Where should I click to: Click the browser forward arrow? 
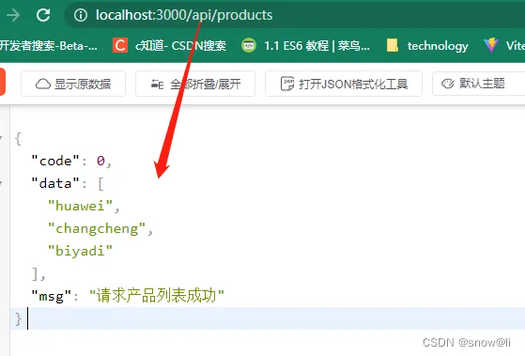click(13, 15)
